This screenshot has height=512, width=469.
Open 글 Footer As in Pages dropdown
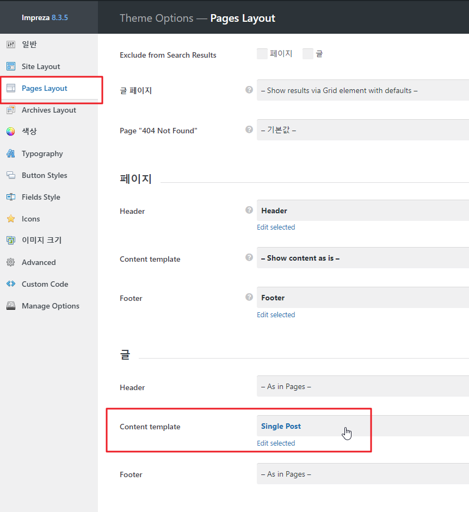[x=363, y=474]
